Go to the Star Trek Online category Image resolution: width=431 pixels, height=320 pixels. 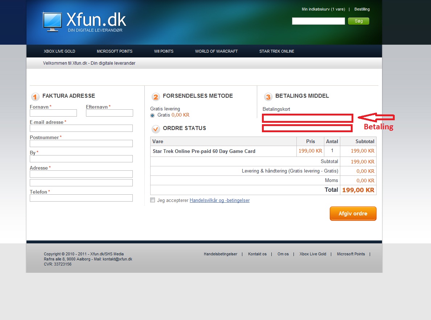pyautogui.click(x=276, y=51)
